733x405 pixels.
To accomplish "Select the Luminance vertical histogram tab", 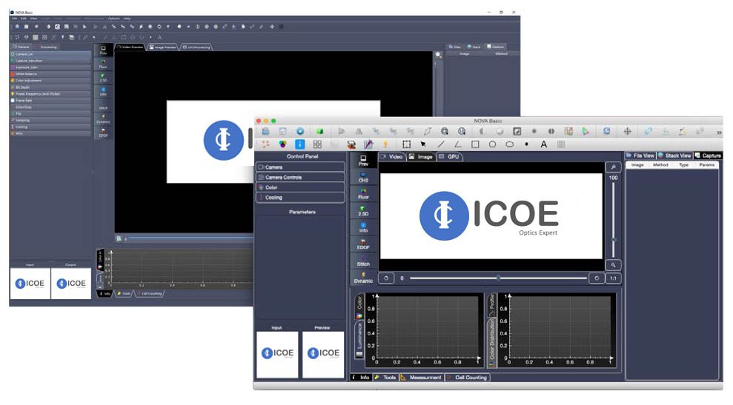I will pos(359,339).
